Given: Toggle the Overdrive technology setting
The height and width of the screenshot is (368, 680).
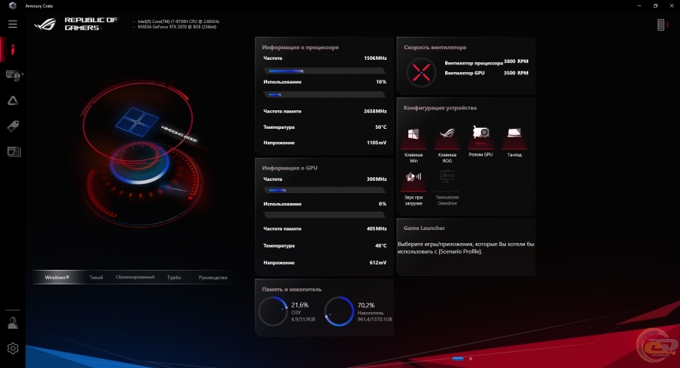Looking at the screenshot, I should [447, 188].
